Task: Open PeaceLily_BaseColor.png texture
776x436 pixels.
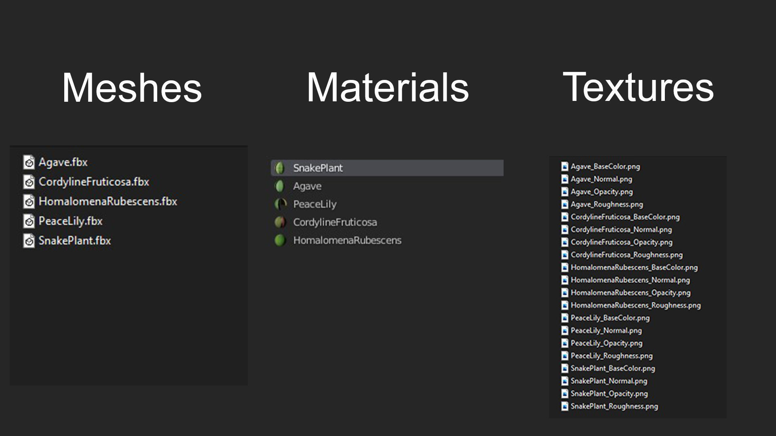Action: pyautogui.click(x=610, y=318)
